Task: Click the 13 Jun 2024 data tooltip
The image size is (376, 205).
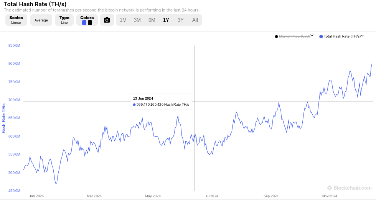Action: tap(161, 102)
